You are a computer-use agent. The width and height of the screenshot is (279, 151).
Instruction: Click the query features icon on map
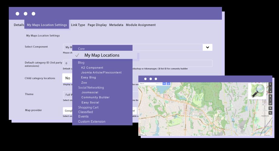(270, 113)
